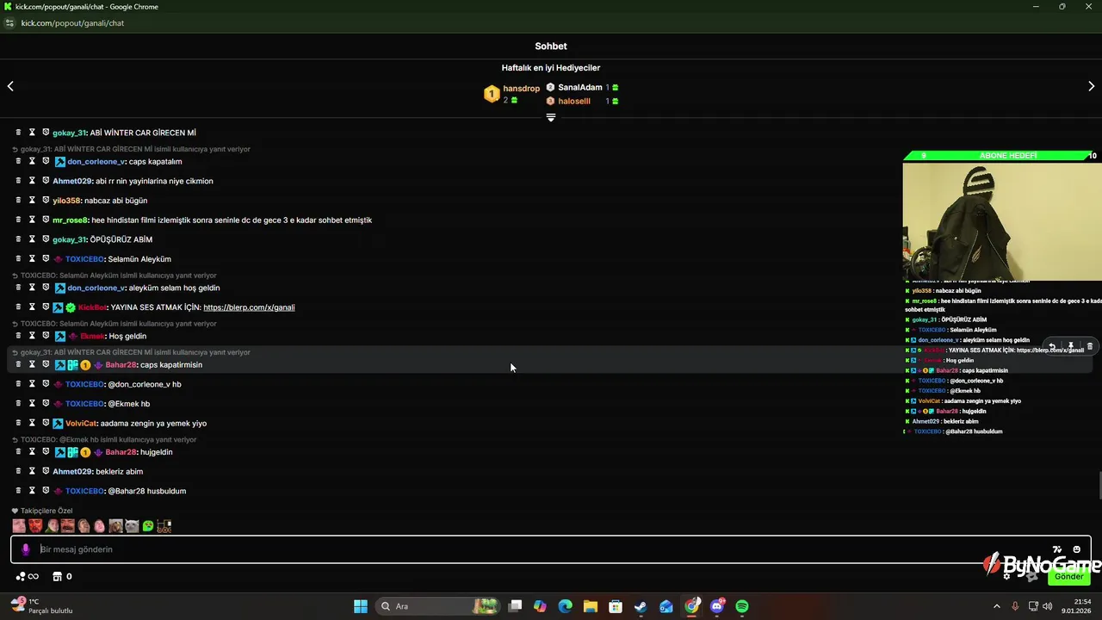Click the chat scrollbar thumb
The image size is (1102, 620).
pyautogui.click(x=1099, y=486)
